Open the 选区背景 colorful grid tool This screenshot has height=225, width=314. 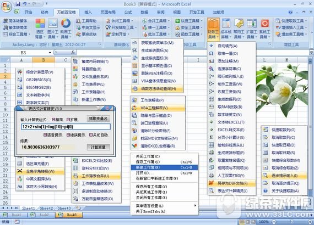point(40,24)
